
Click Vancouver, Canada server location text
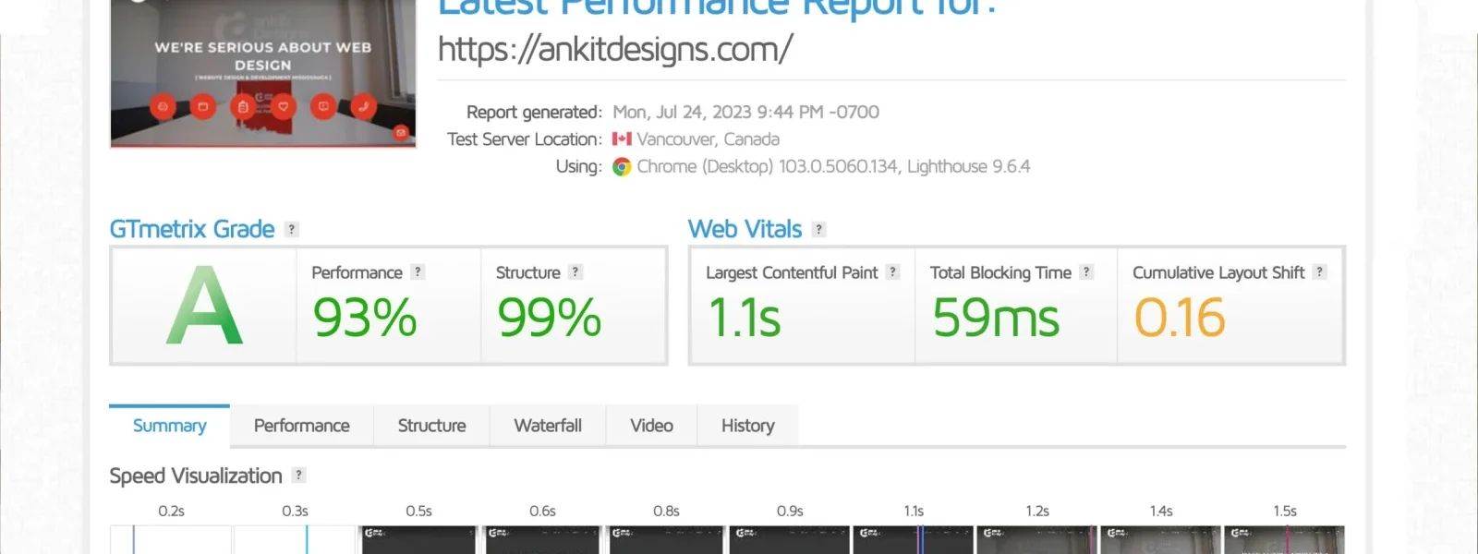(x=709, y=138)
